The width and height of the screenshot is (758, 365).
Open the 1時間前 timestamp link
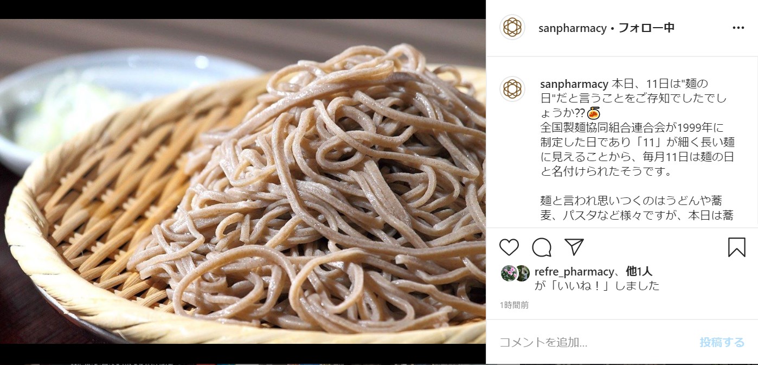515,305
